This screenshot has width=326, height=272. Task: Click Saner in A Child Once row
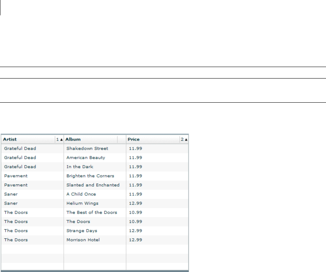[11, 194]
